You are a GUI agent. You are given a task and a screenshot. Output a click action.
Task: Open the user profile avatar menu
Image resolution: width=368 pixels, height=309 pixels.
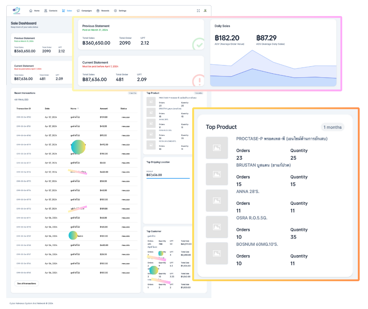click(x=206, y=11)
